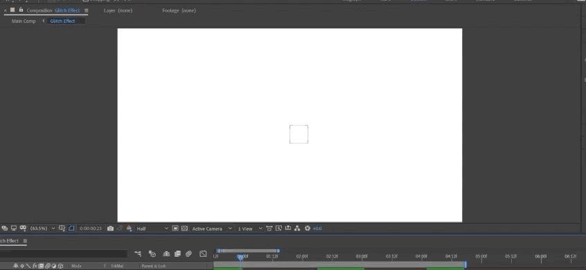Open the Active Camera dropdown
This screenshot has height=270, width=586.
[x=211, y=228]
